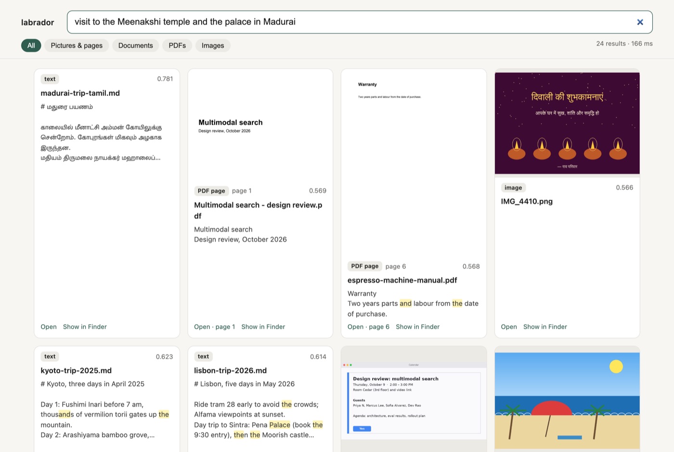The width and height of the screenshot is (674, 452).
Task: Show only PDFs results
Action: coord(177,46)
